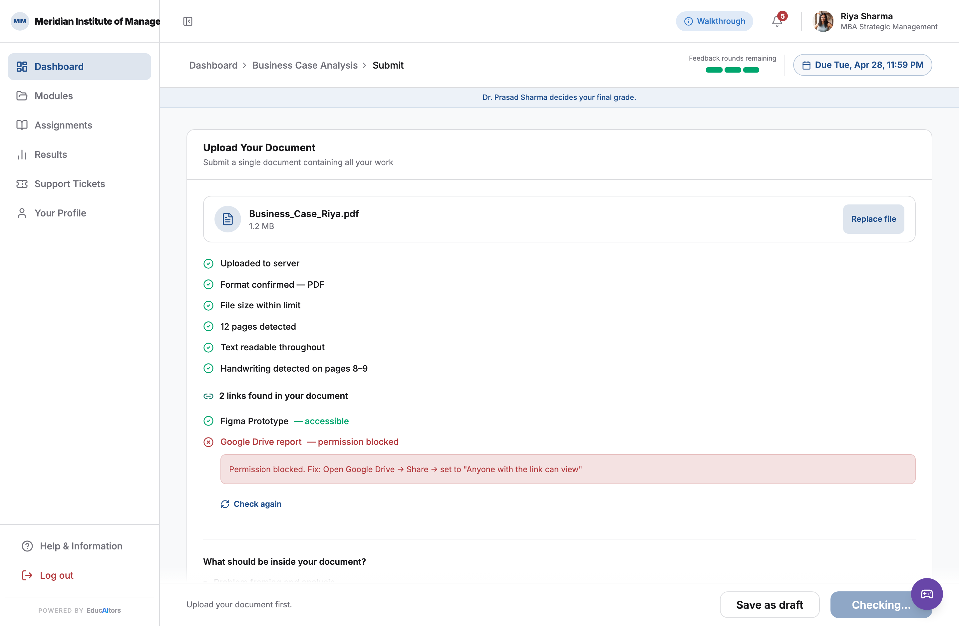Open the notifications bell
959x626 pixels.
(x=777, y=21)
